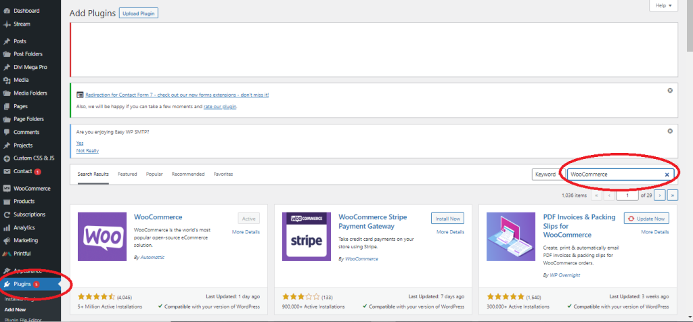Click the Printful mountain icon
Screen dimensions: 693x322
[x=7, y=254]
